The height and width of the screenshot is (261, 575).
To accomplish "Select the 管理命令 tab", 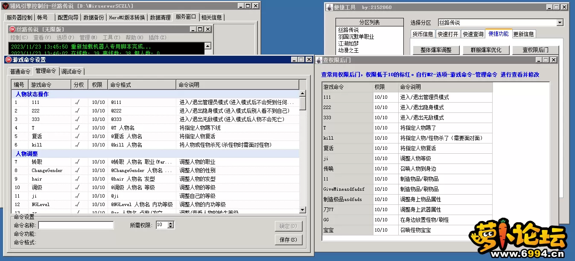I will (46, 70).
